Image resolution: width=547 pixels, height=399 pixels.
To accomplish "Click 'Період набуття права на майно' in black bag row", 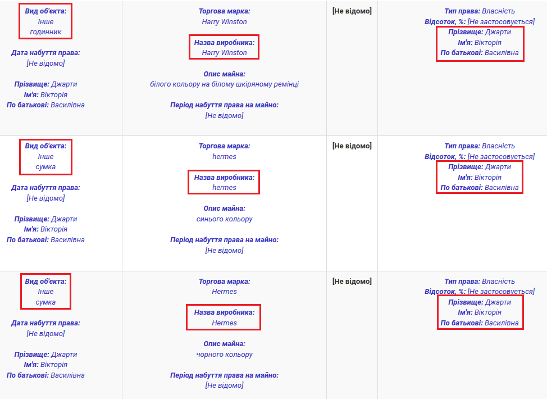I will pyautogui.click(x=224, y=375).
